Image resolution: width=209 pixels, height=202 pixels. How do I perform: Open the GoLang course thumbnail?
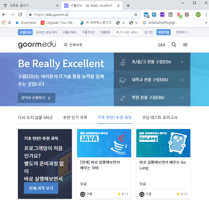pyautogui.click(x=163, y=143)
